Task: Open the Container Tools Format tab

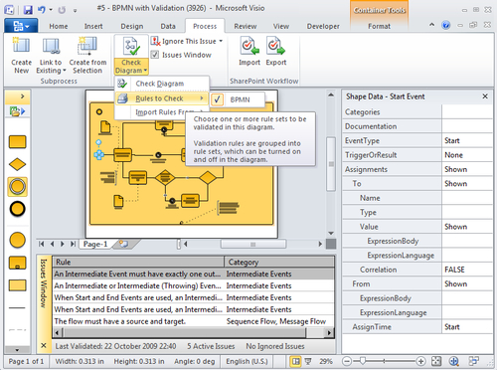Action: click(379, 26)
